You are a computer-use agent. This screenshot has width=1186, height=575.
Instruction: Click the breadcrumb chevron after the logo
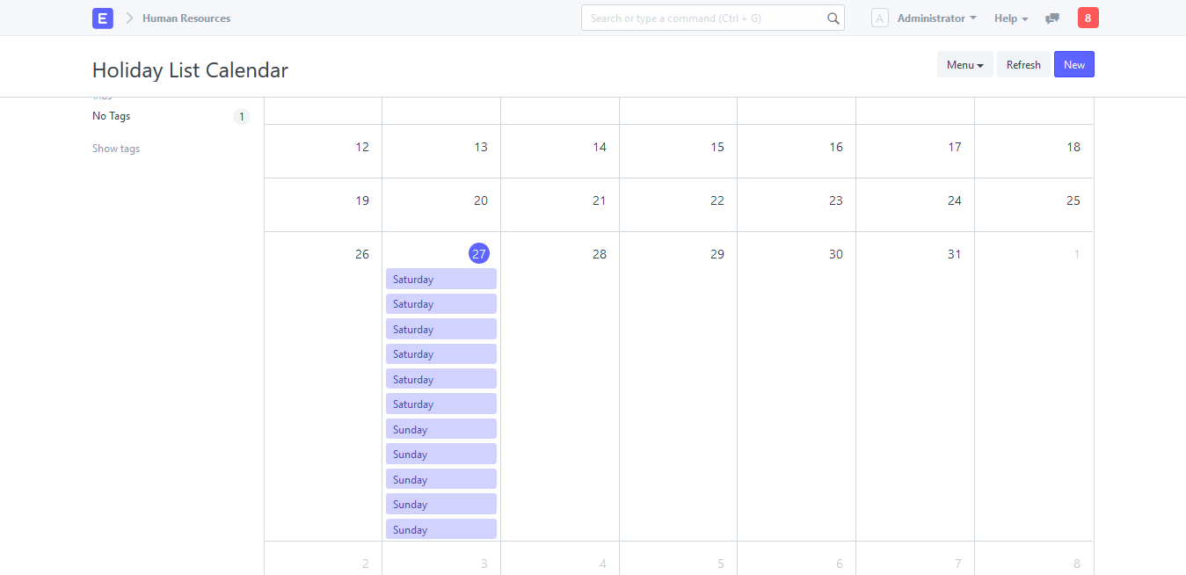click(x=128, y=18)
